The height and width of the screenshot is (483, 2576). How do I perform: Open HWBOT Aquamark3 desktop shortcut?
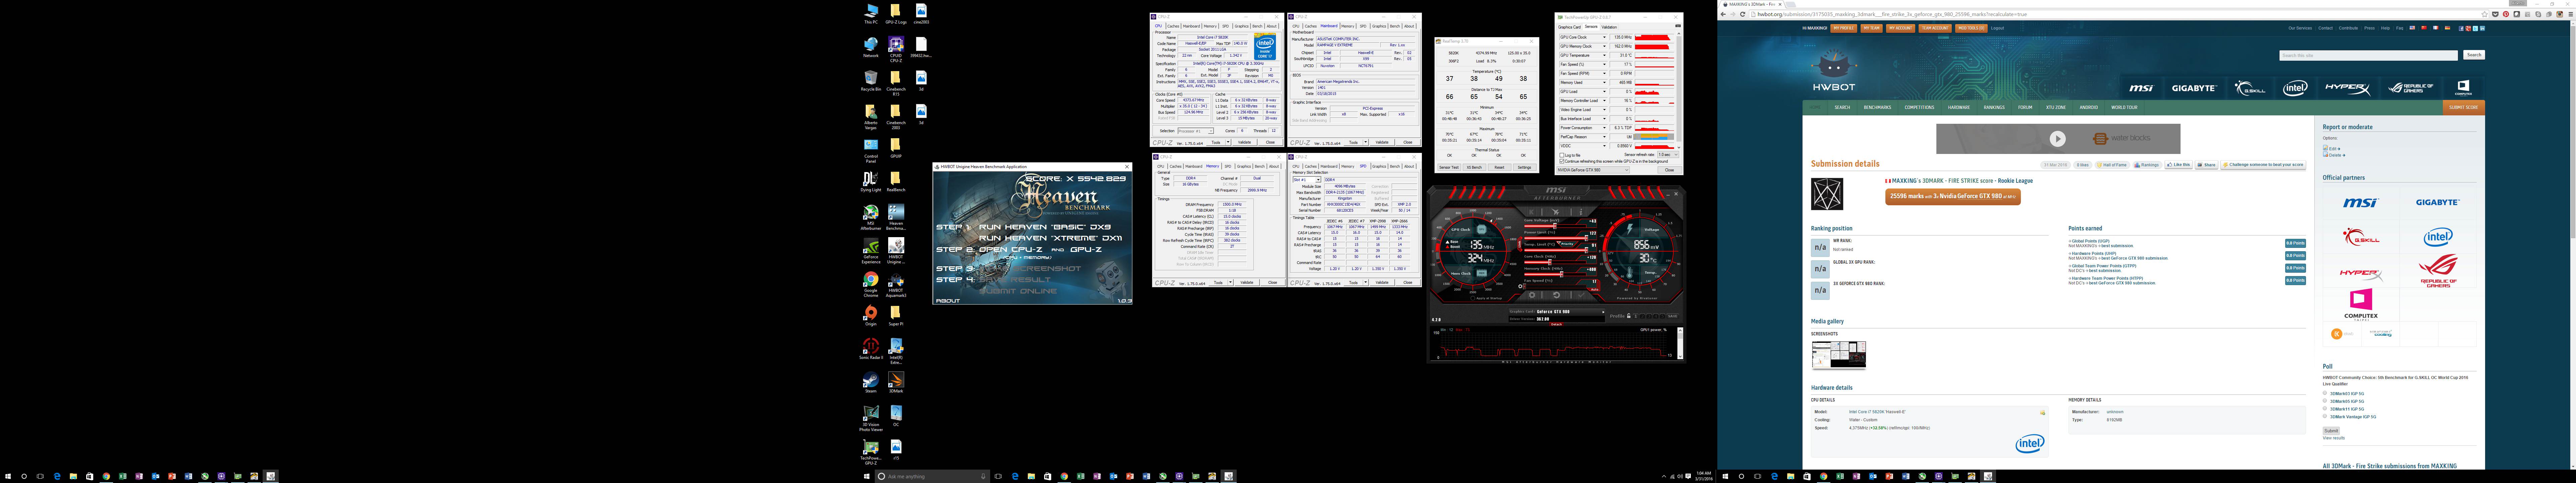tap(896, 284)
